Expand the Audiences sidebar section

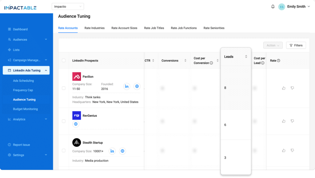[26, 39]
